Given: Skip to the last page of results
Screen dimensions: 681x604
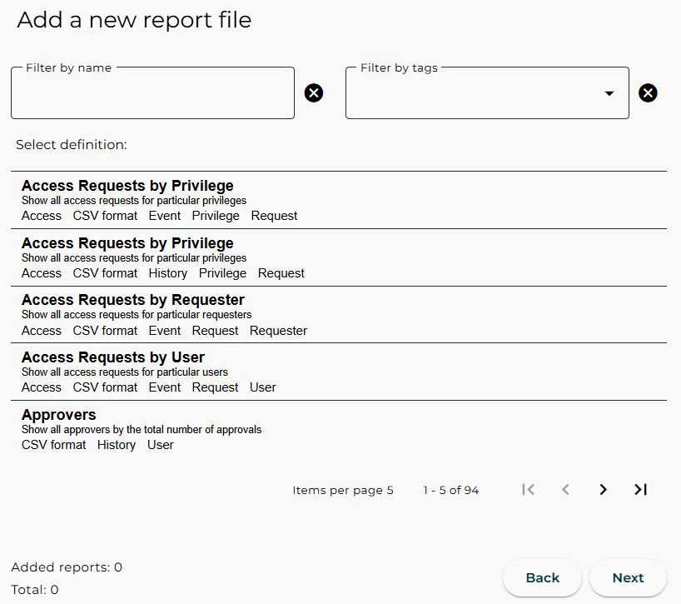Looking at the screenshot, I should pos(640,490).
